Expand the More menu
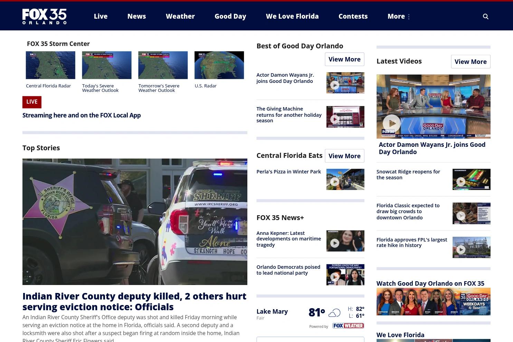Image resolution: width=513 pixels, height=342 pixels. coord(398,16)
